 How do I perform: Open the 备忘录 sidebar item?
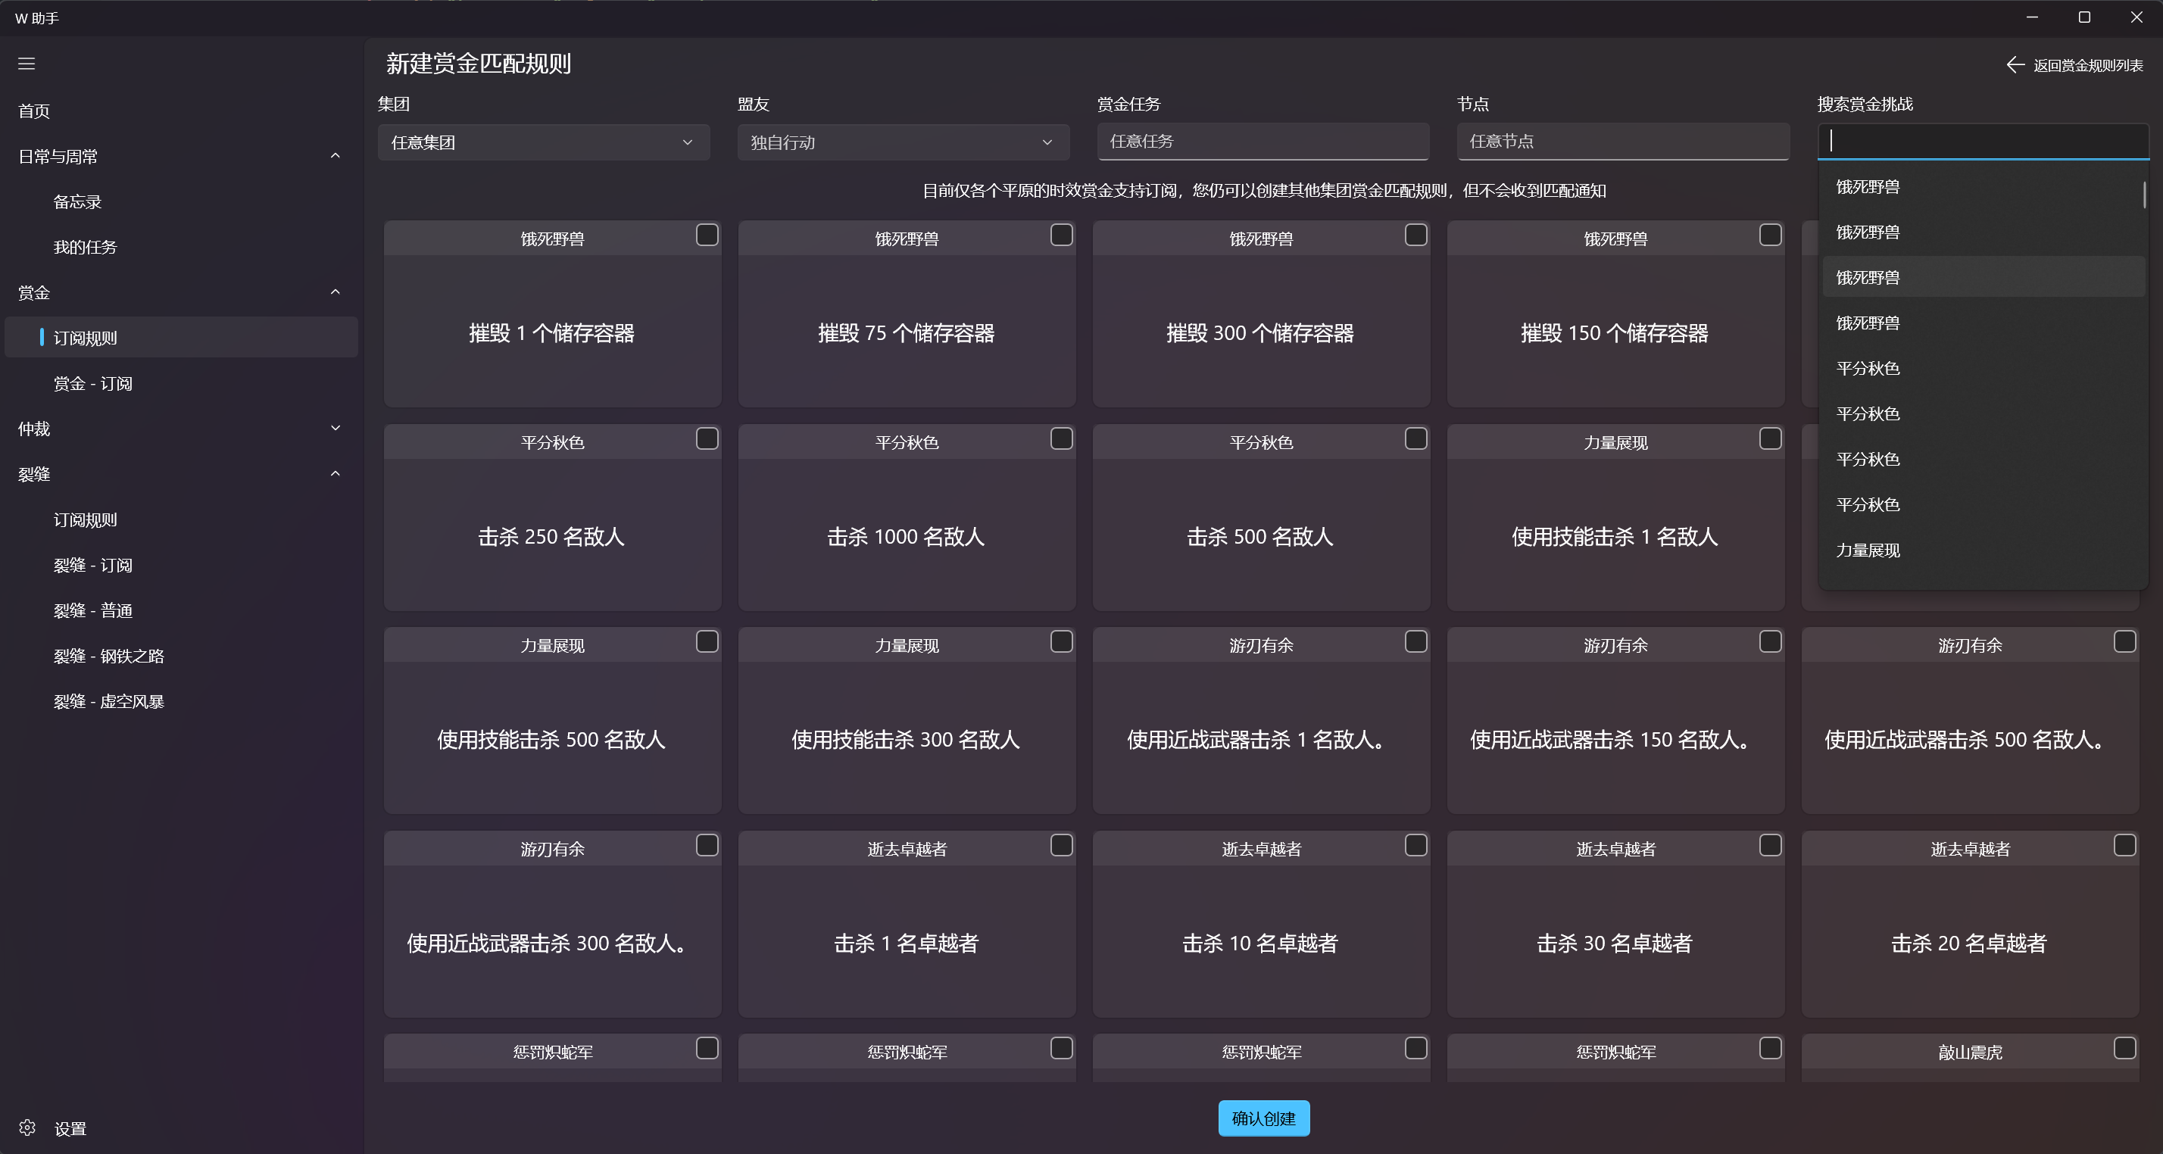coord(77,201)
